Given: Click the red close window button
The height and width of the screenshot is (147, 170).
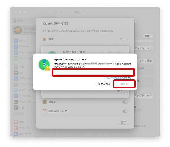Looking at the screenshot, I should pos(16,12).
